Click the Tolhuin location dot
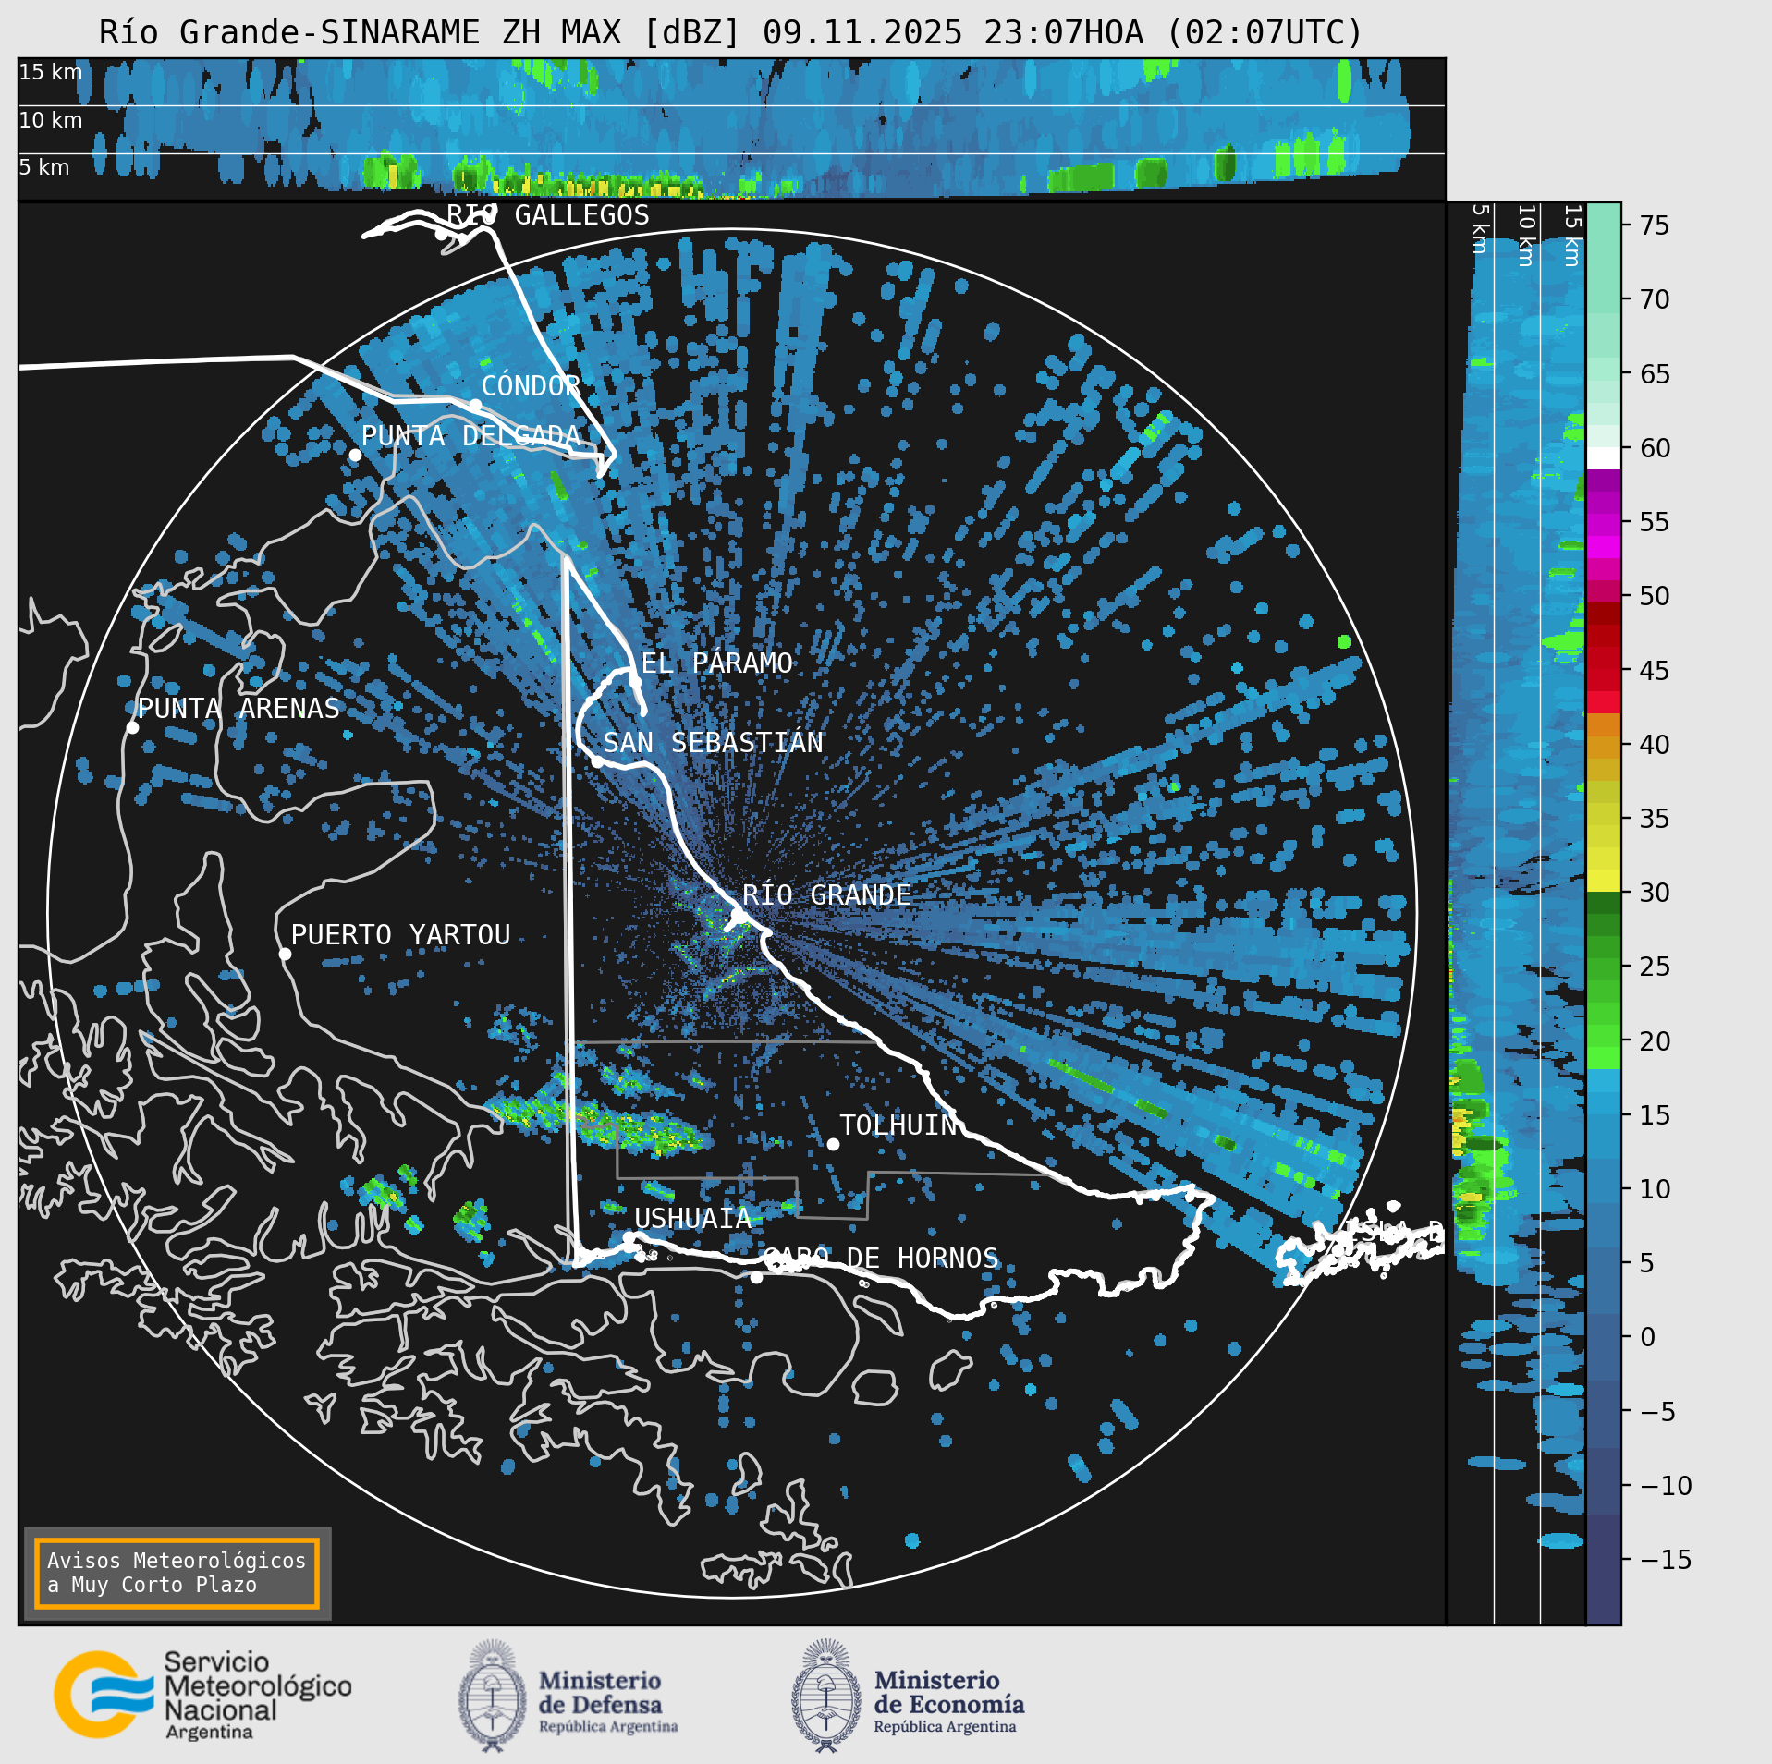This screenshot has width=1772, height=1764. 833,1144
